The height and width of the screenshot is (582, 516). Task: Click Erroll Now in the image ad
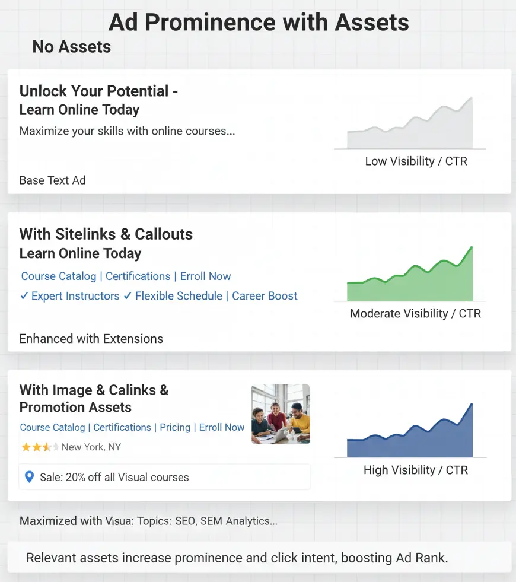(x=222, y=427)
